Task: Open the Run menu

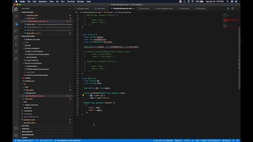Action: [63, 2]
